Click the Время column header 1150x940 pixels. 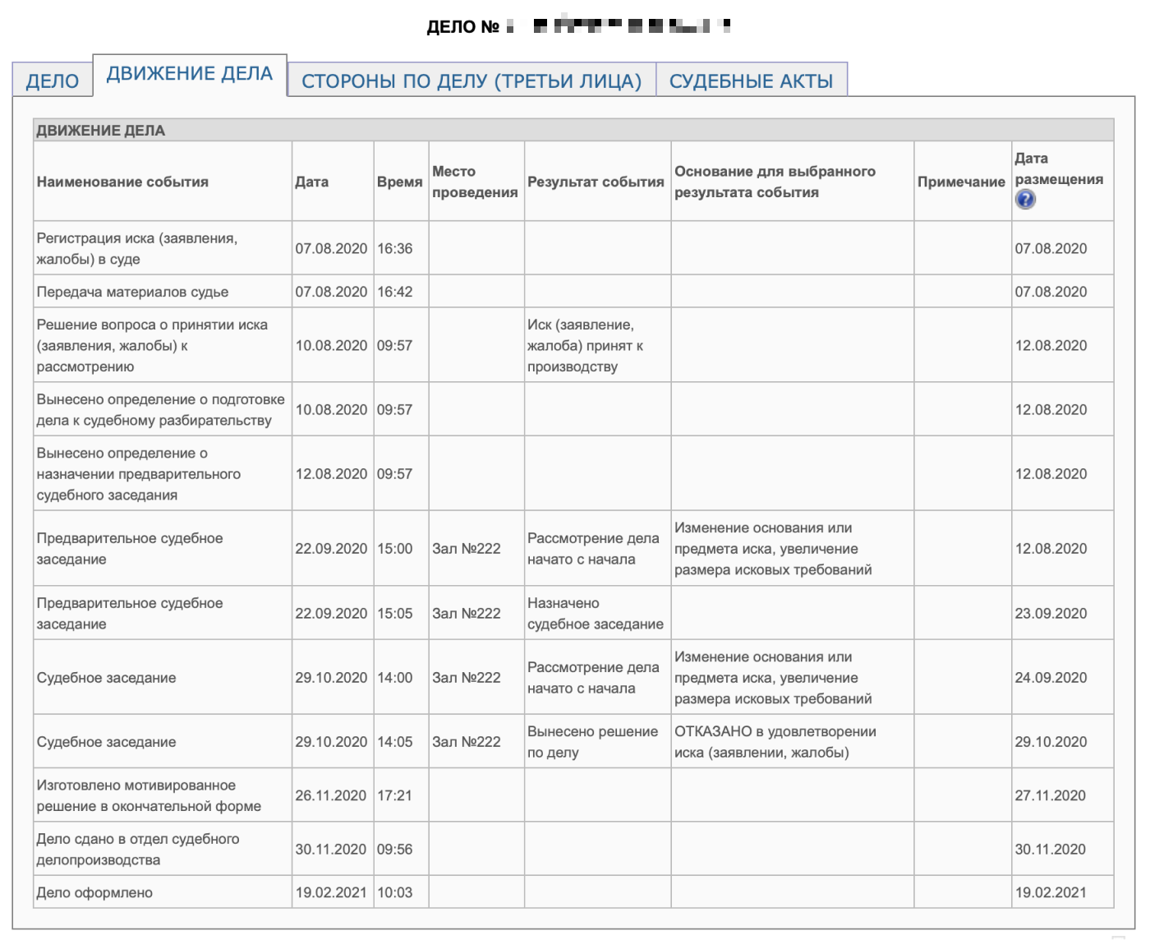click(x=400, y=182)
